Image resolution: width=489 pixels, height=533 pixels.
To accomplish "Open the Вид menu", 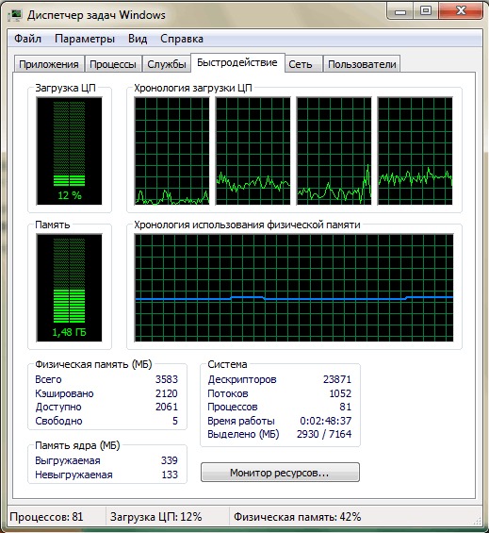I will [x=138, y=39].
